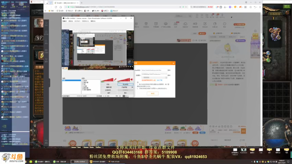Click the Exit button in OBS

pos(125,93)
